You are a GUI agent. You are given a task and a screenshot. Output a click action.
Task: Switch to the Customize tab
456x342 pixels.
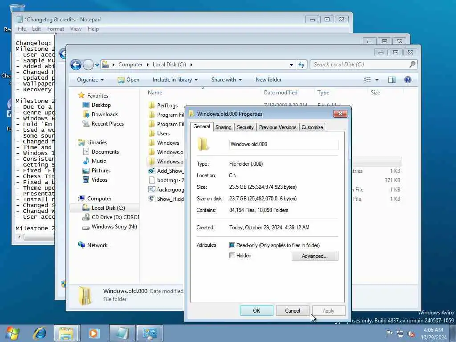312,127
